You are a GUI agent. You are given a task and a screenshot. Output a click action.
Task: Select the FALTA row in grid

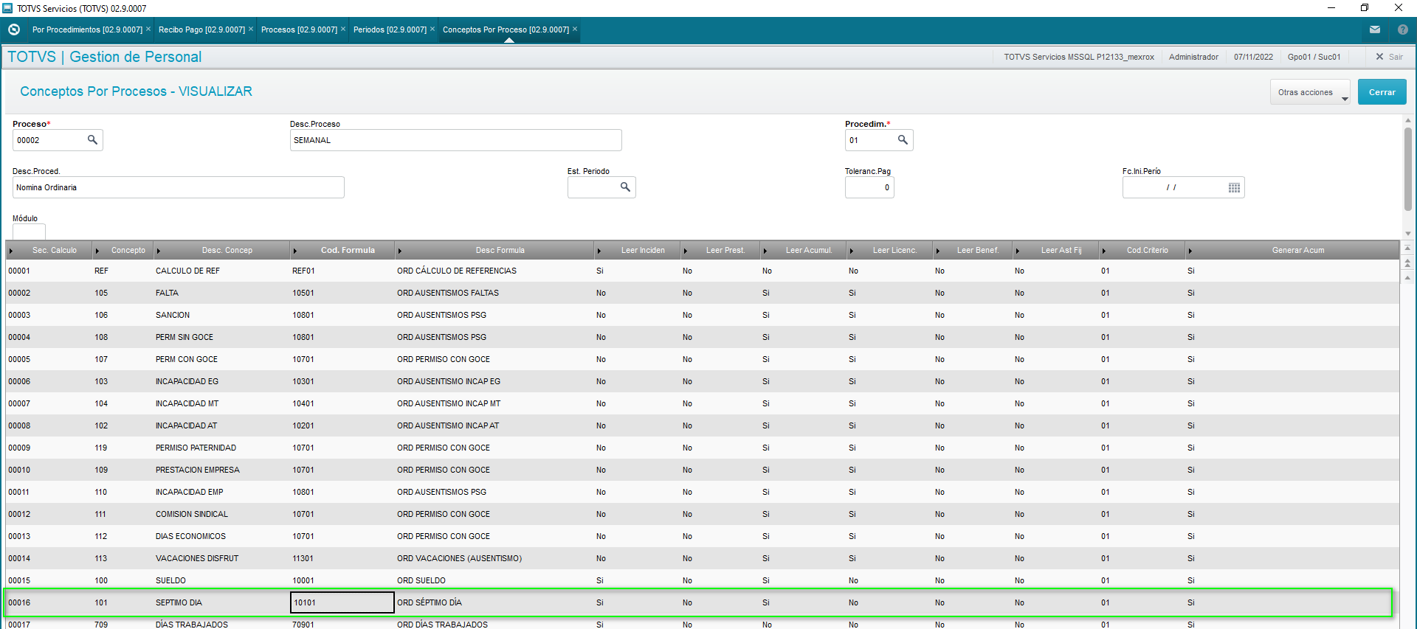[x=167, y=293]
